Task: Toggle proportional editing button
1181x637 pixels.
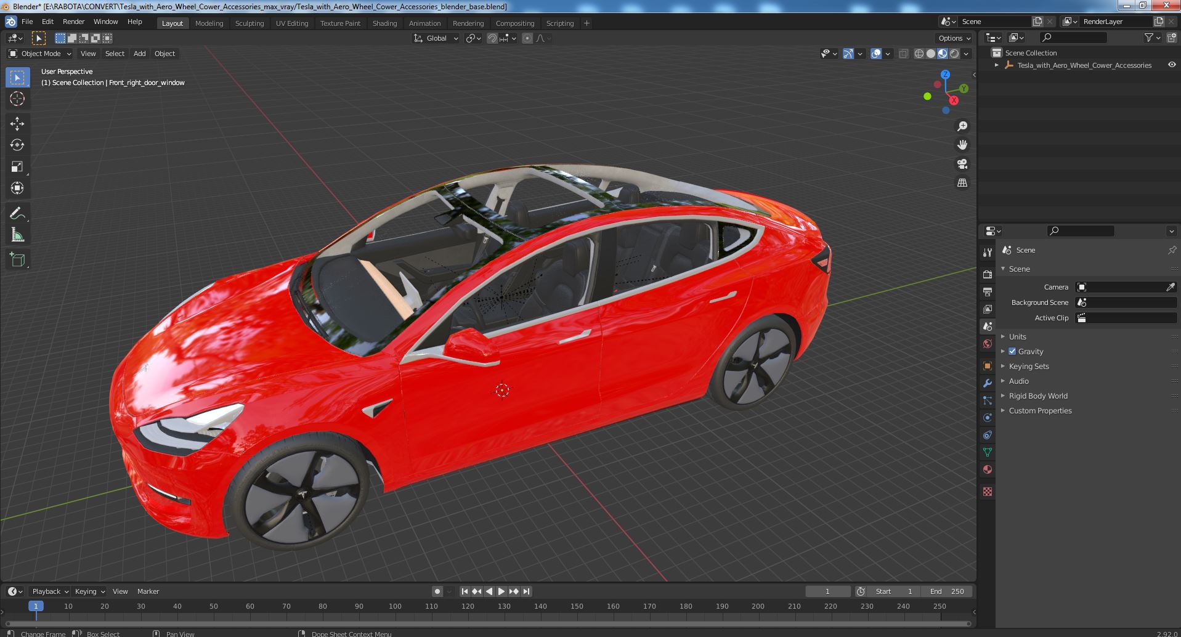Action: (x=527, y=38)
